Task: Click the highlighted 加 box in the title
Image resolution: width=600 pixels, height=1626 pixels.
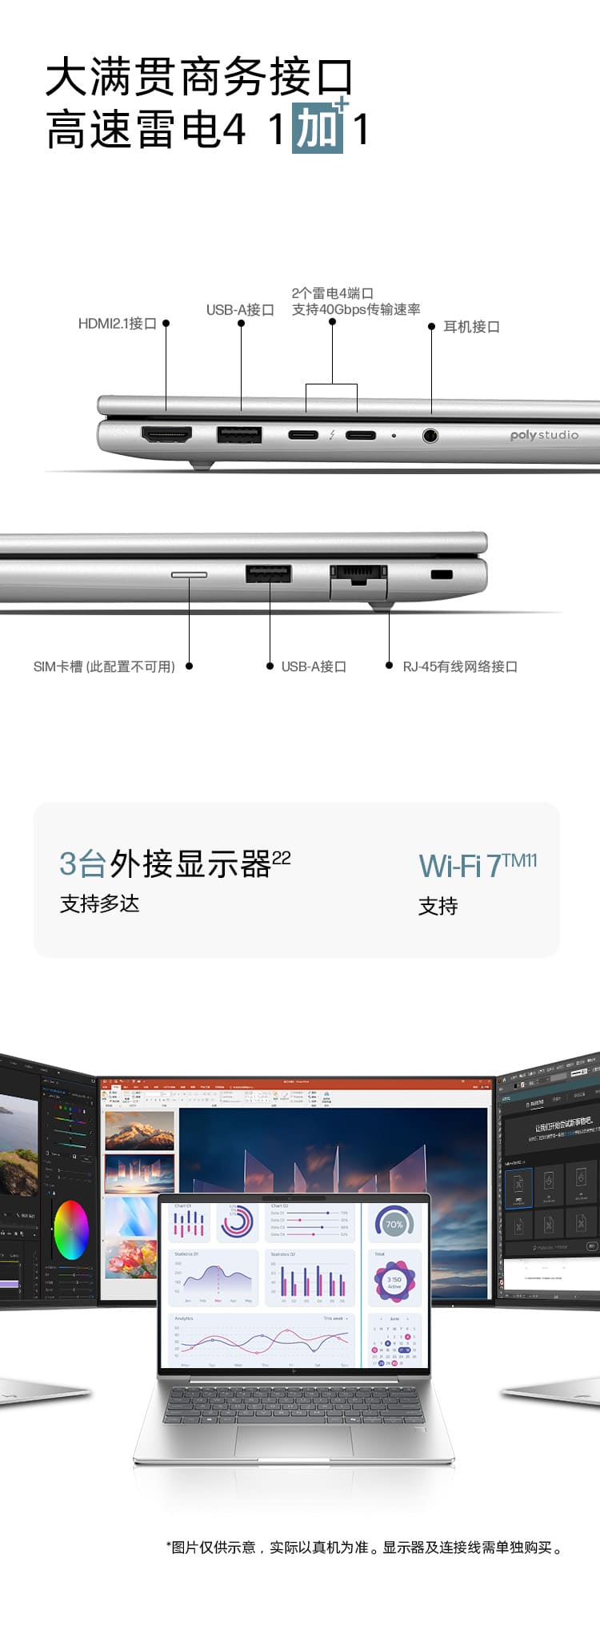Action: coord(318,128)
